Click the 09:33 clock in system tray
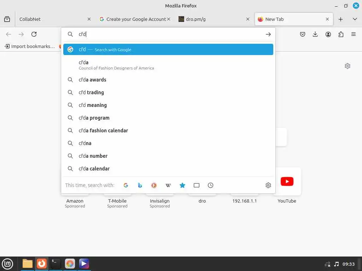The image size is (362, 271). click(x=348, y=264)
